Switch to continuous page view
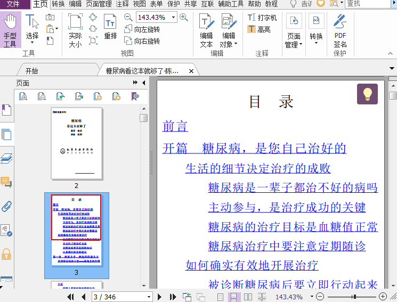 tap(234, 297)
